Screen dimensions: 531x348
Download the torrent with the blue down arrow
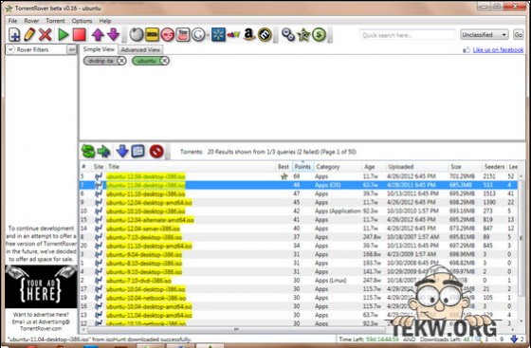tap(122, 152)
